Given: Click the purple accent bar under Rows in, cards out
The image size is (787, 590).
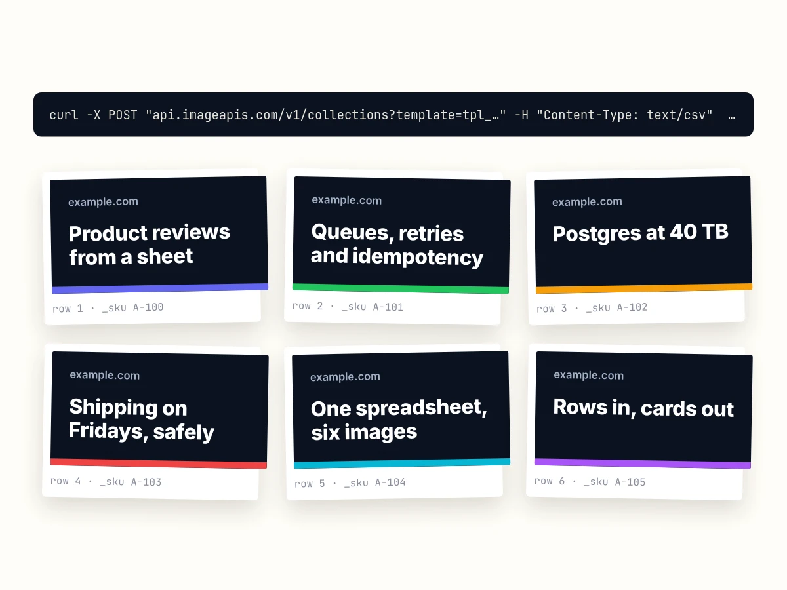Looking at the screenshot, I should click(x=643, y=463).
